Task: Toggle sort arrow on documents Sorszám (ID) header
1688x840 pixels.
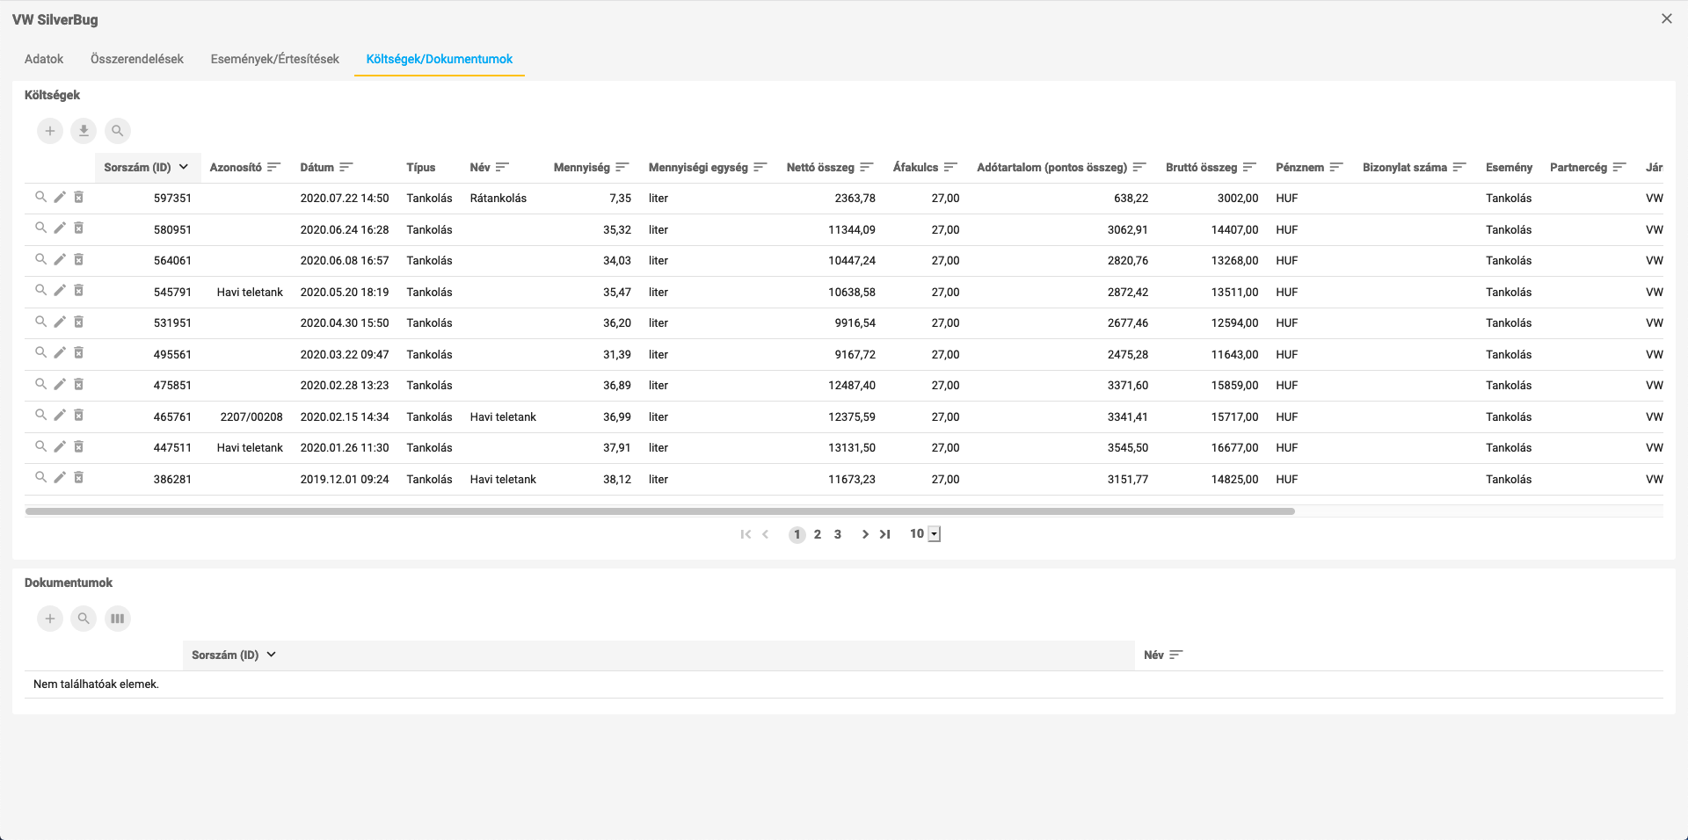Action: (x=272, y=655)
